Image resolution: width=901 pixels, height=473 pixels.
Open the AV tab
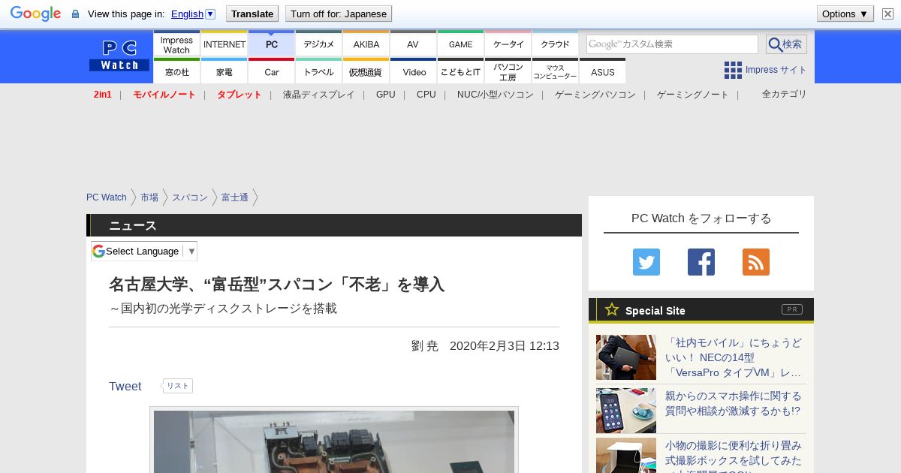tap(413, 44)
